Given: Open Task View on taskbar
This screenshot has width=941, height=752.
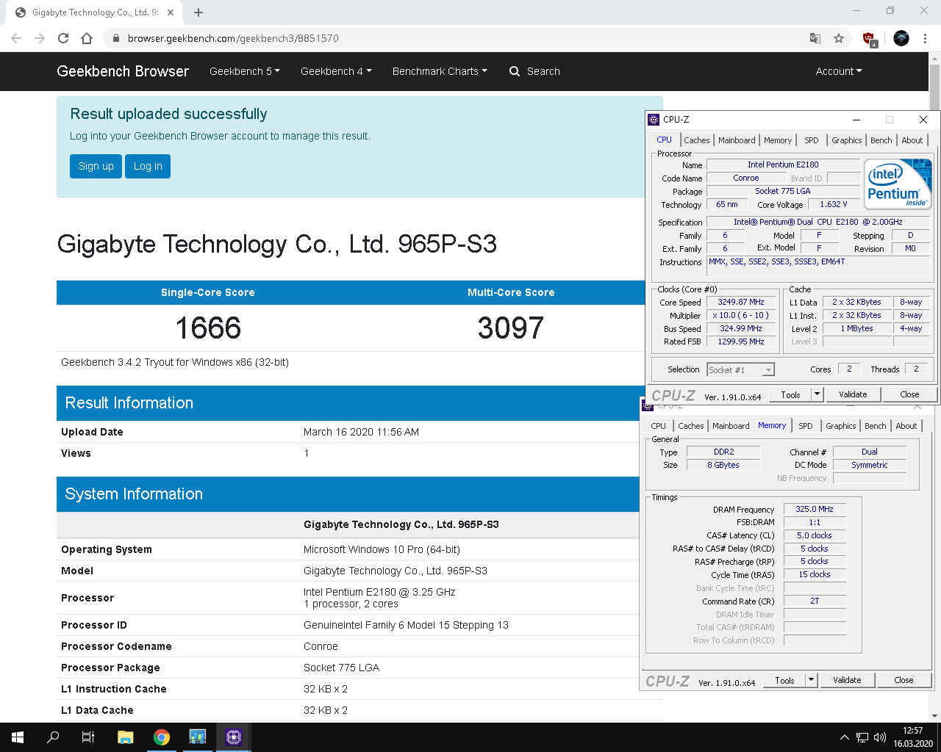Looking at the screenshot, I should pyautogui.click(x=88, y=737).
